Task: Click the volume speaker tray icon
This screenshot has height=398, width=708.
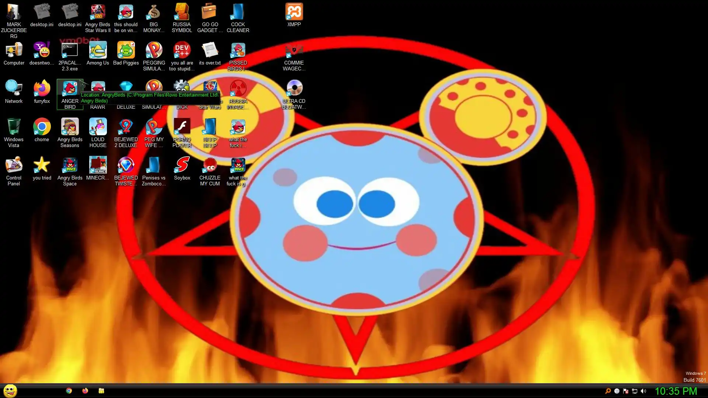Action: (x=643, y=391)
